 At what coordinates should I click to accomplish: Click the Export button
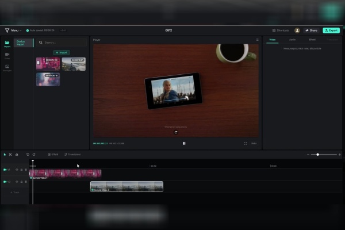point(331,30)
